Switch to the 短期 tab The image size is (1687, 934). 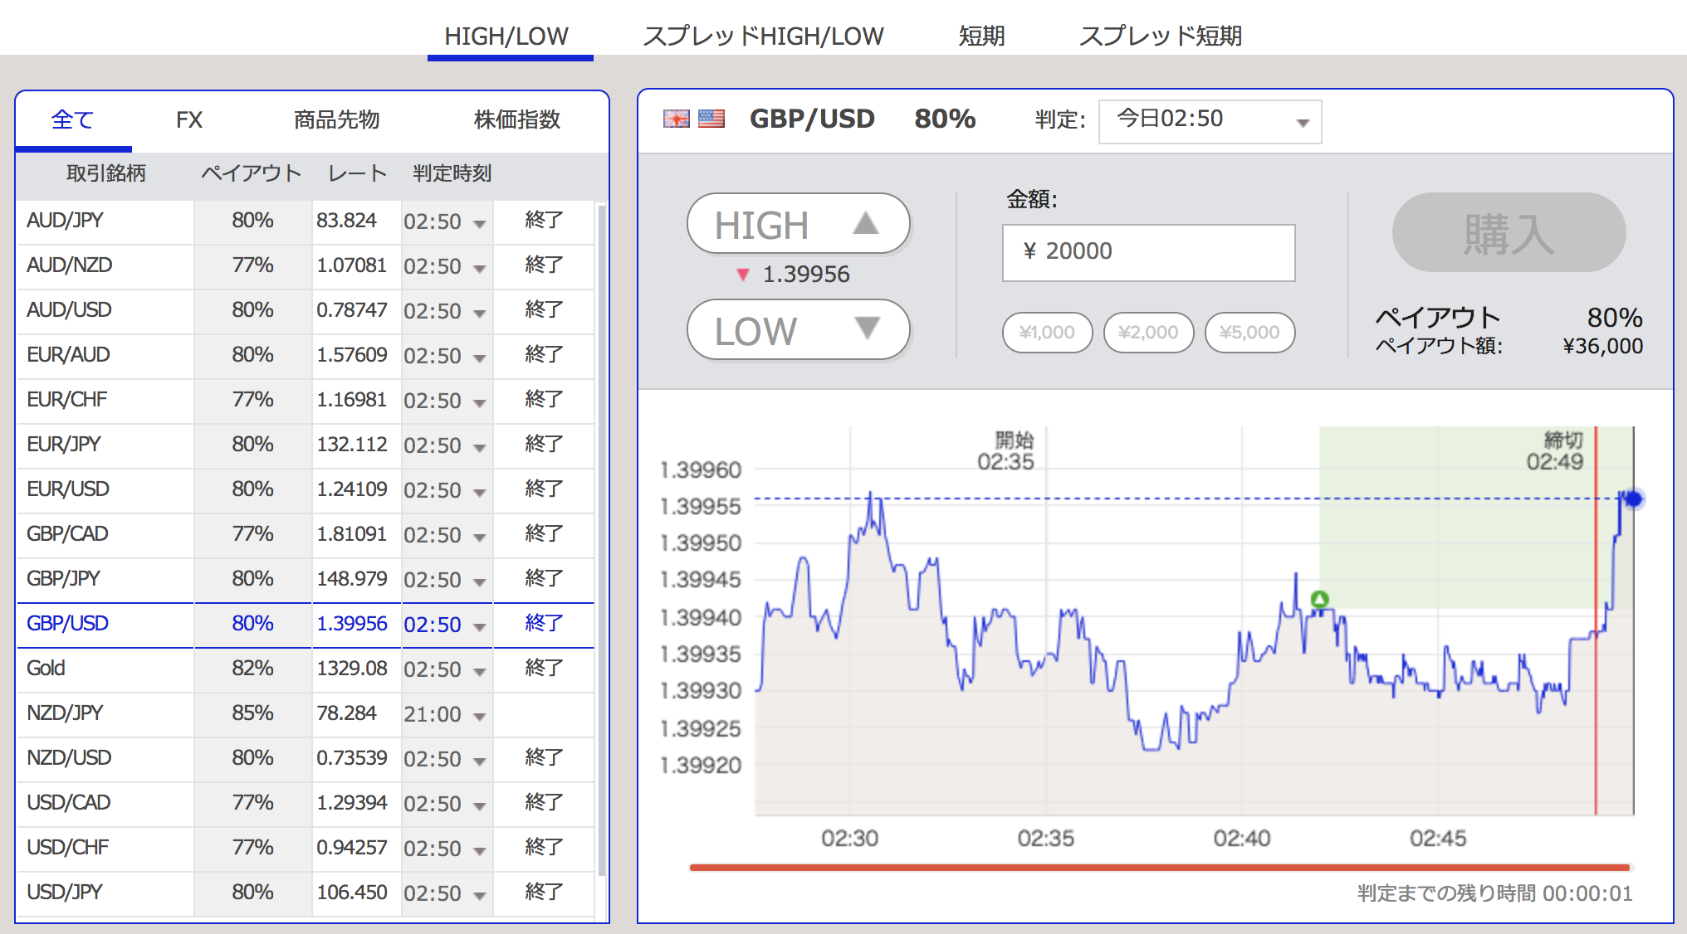(981, 36)
